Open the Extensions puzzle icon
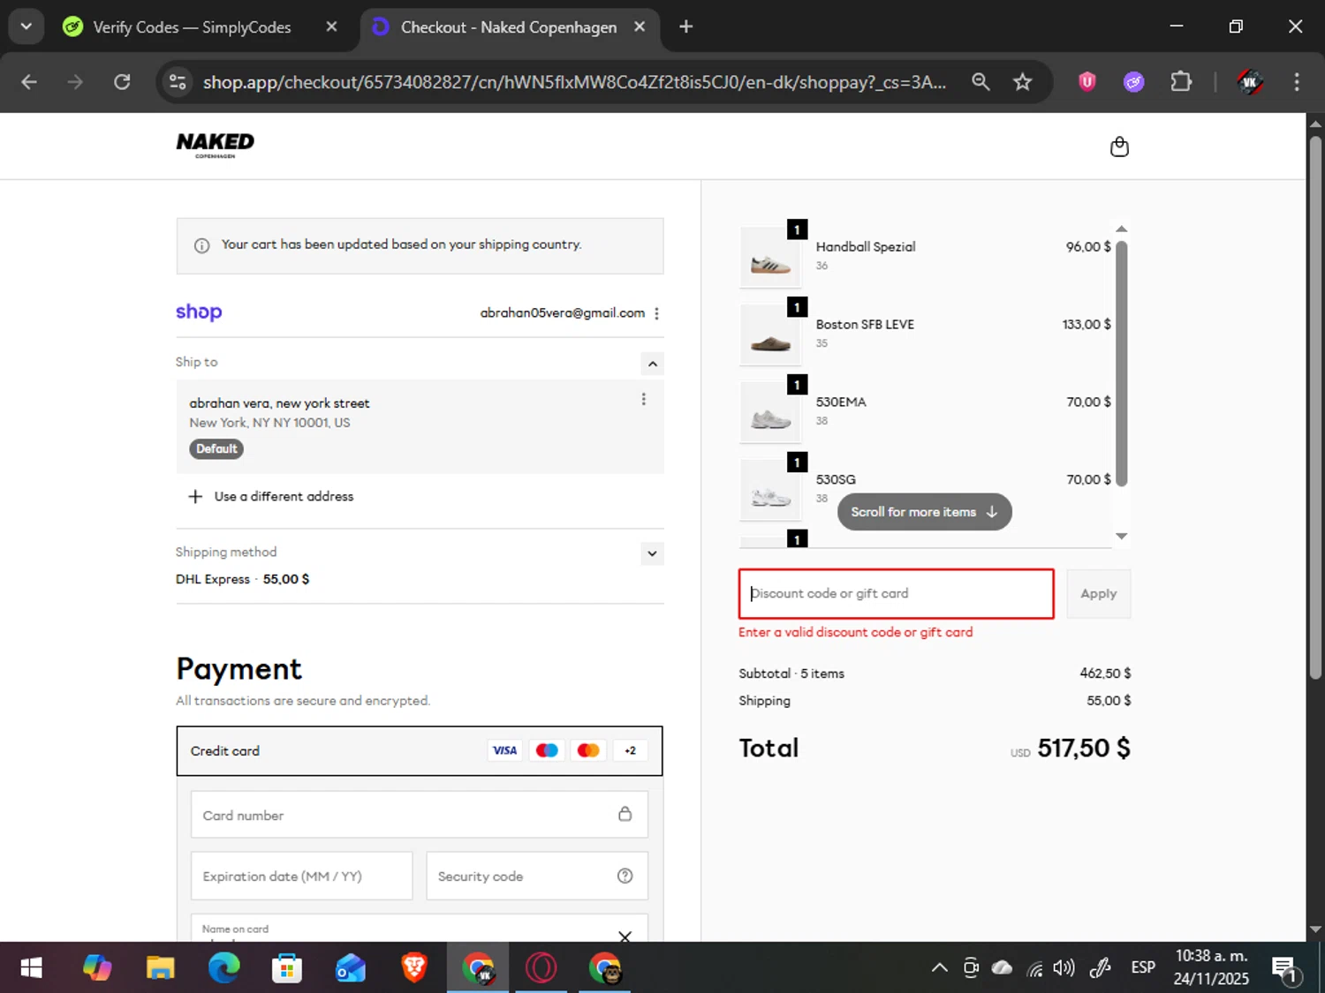Screen dimensions: 1325x993 1181,82
